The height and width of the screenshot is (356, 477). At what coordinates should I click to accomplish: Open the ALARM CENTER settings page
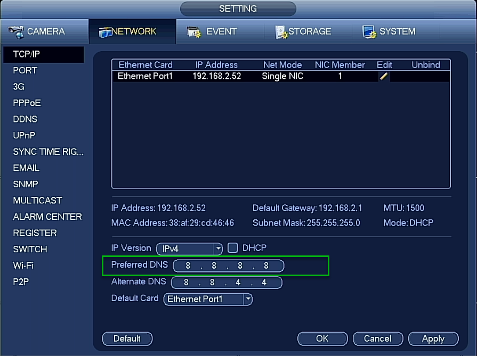tap(47, 217)
